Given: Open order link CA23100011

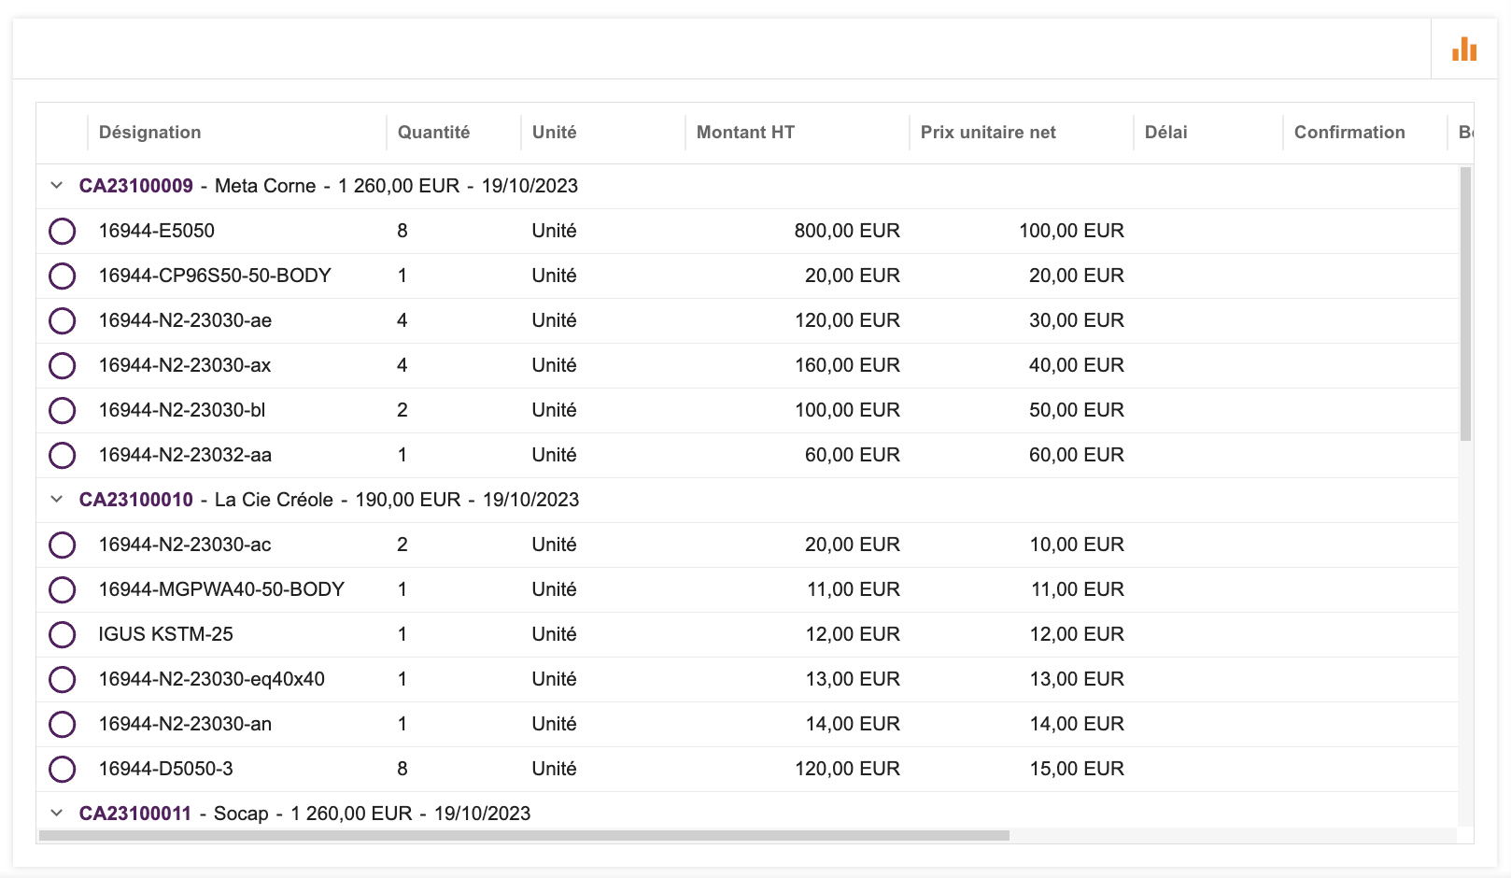Looking at the screenshot, I should click(135, 814).
